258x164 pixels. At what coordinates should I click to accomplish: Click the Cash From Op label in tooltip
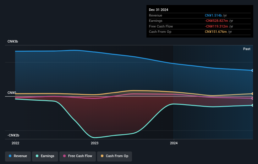point(160,32)
